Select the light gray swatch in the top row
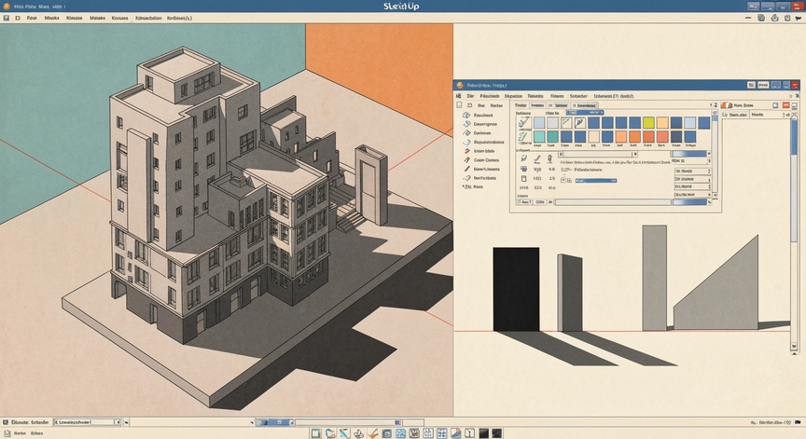Screen dimensions: 806x439 pyautogui.click(x=552, y=123)
